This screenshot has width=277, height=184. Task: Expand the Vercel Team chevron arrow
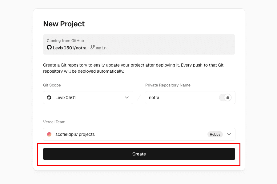(229, 134)
